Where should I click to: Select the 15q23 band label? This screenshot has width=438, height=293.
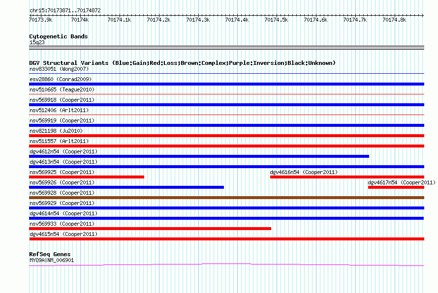coord(37,42)
